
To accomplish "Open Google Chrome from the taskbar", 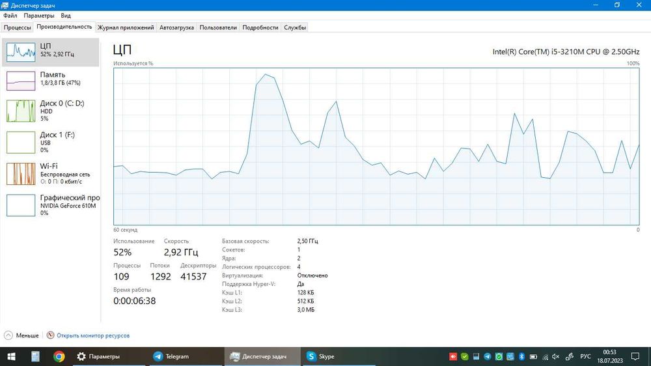I will [59, 356].
